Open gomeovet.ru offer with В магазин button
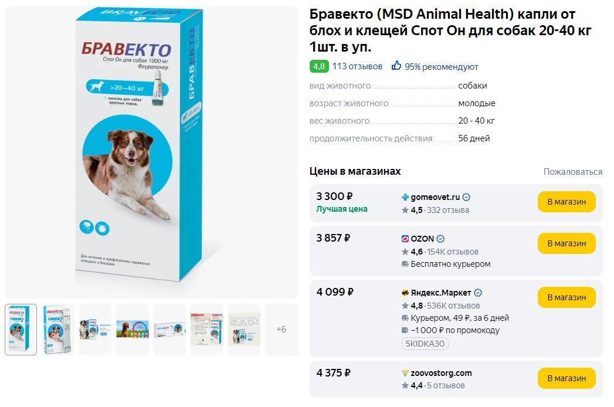 pos(566,202)
